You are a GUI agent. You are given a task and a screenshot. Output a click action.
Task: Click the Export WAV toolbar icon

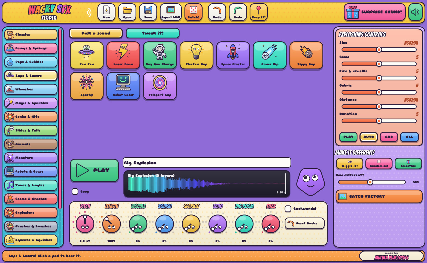[x=171, y=12]
